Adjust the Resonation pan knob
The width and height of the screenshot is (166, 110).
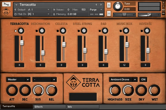(42, 31)
